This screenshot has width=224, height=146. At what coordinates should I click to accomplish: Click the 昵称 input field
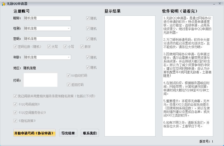pyautogui.click(x=47, y=18)
